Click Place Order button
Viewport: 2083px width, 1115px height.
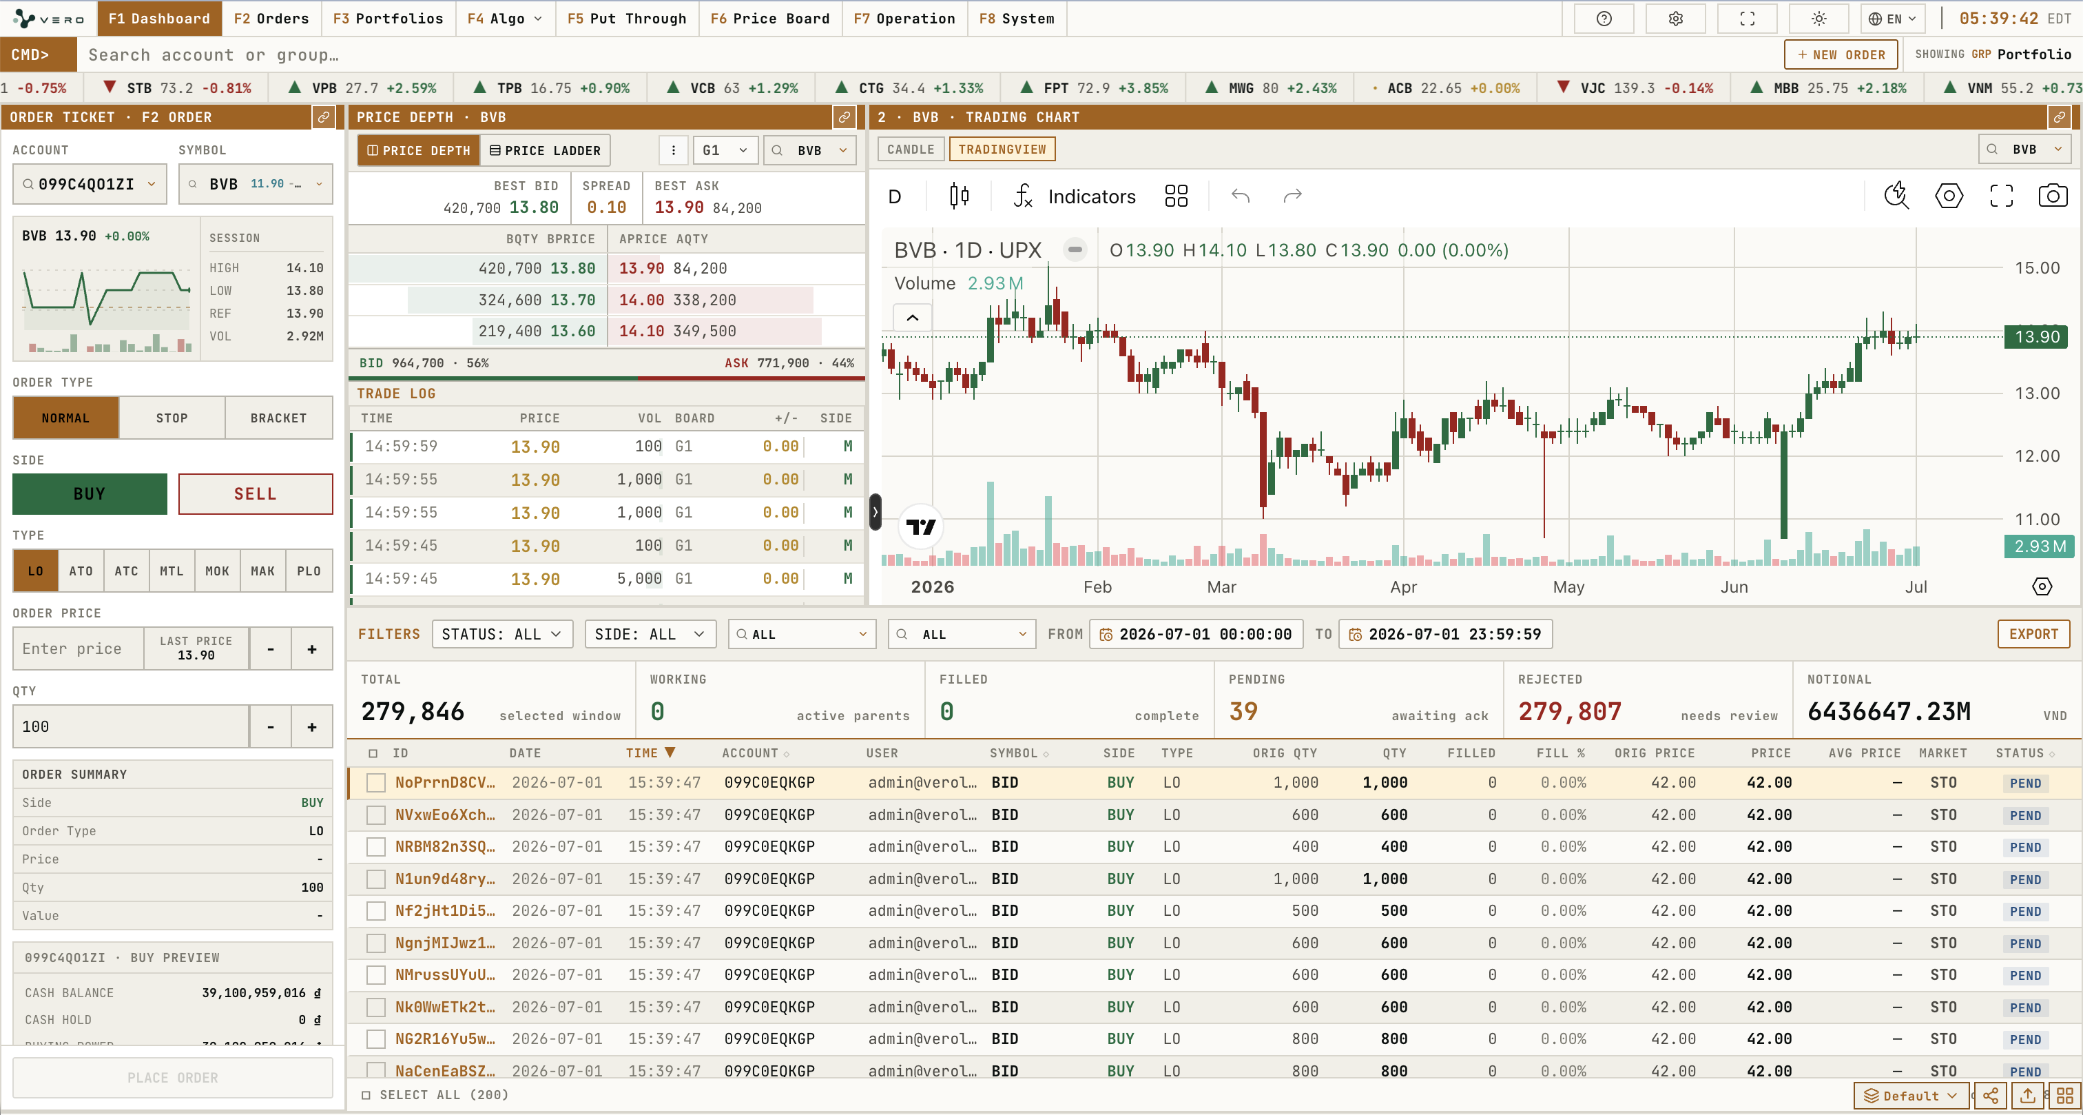[172, 1077]
